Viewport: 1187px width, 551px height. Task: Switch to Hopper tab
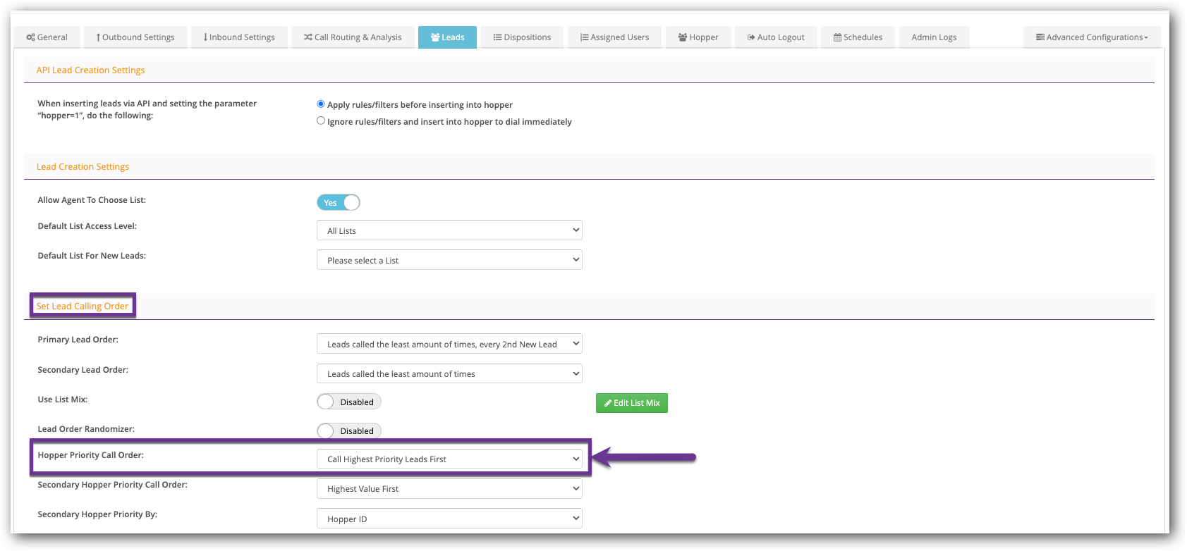[698, 37]
